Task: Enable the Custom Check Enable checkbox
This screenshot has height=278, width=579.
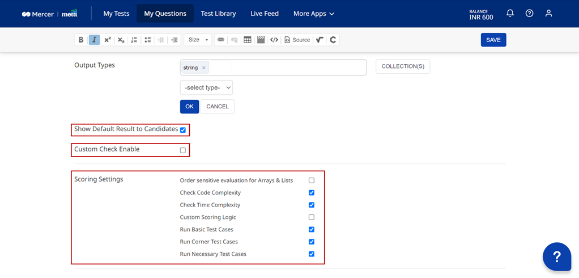Action: click(183, 150)
